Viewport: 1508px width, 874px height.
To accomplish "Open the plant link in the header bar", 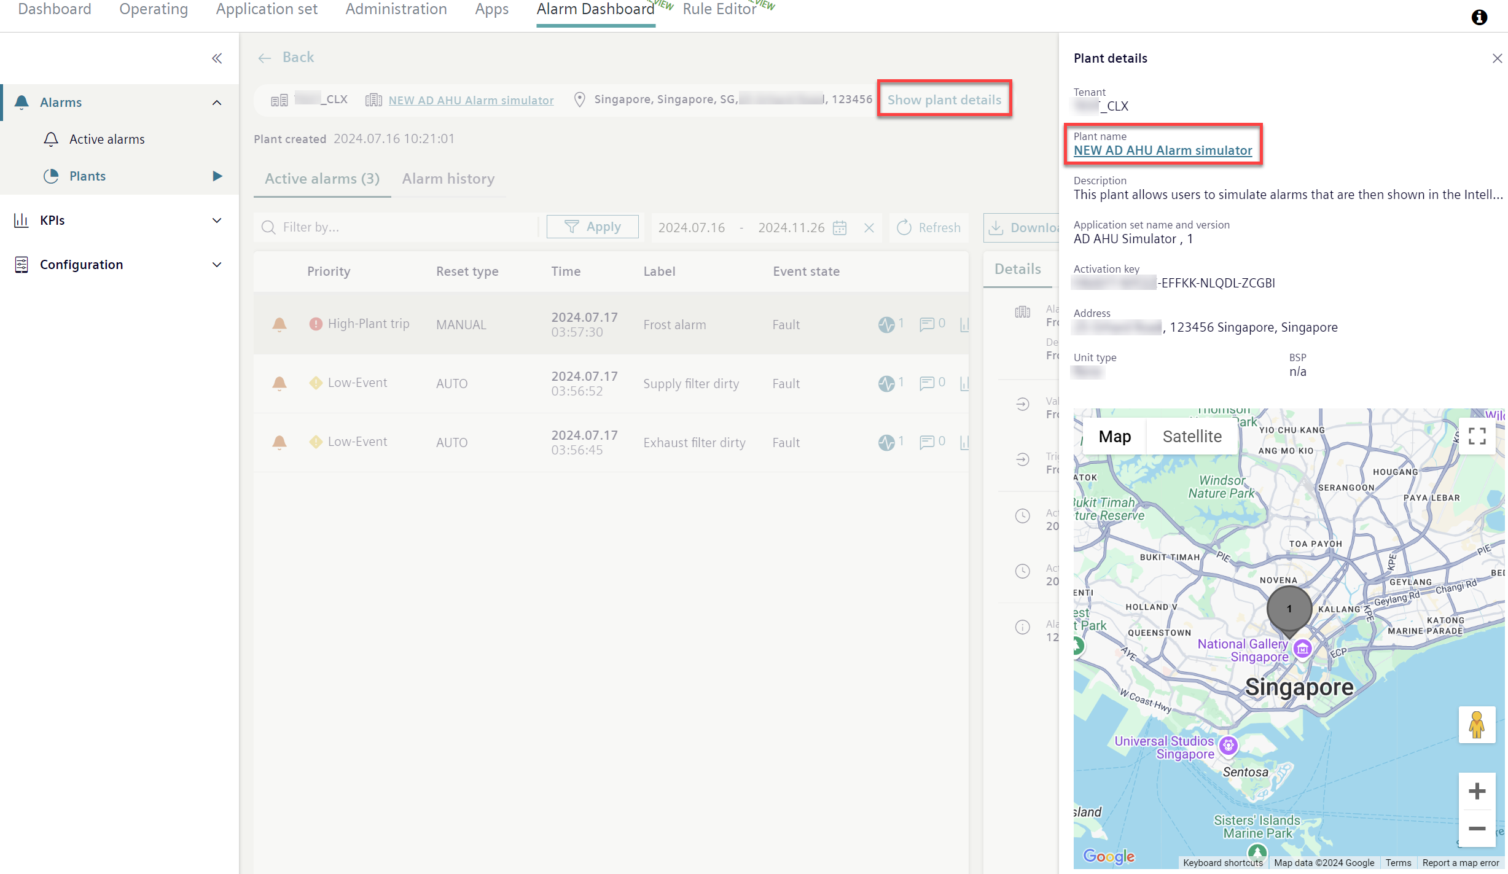I will pos(471,100).
